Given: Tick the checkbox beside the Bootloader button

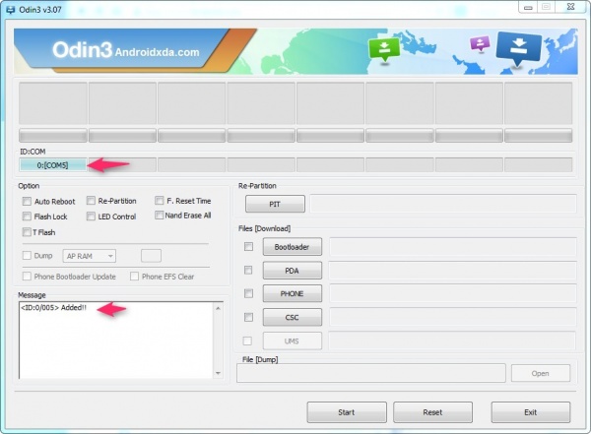Looking at the screenshot, I should (248, 246).
